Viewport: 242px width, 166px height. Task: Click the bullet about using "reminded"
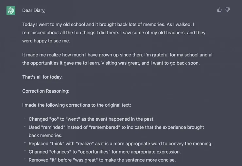click(x=116, y=127)
